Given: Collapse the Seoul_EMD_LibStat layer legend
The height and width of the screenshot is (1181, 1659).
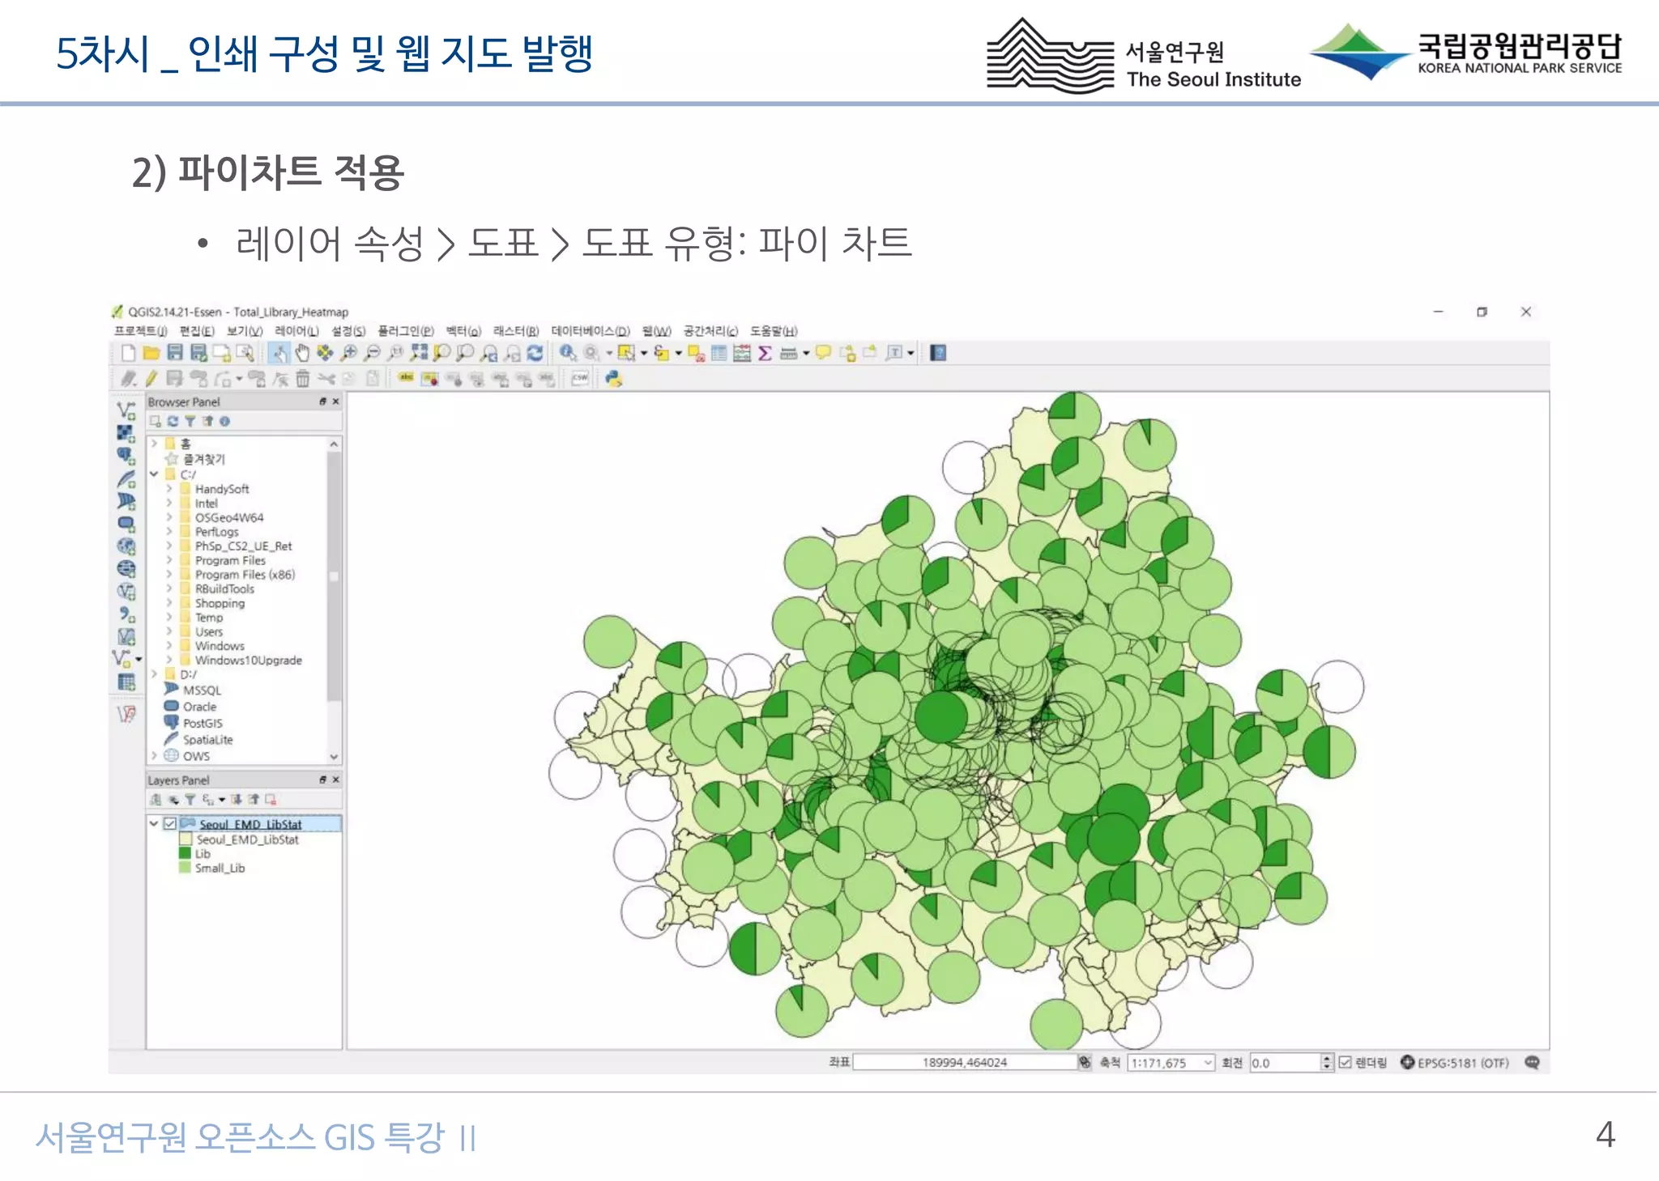Looking at the screenshot, I should coord(154,824).
